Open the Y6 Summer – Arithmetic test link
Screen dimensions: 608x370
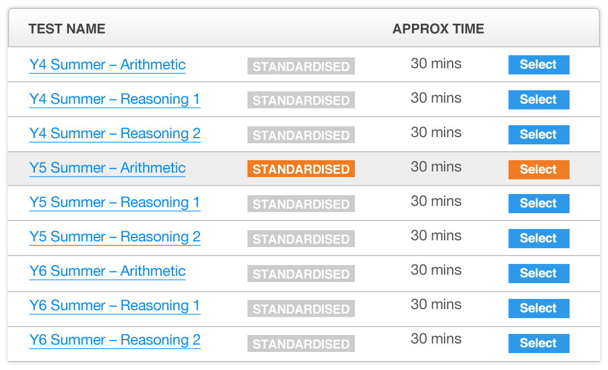107,272
